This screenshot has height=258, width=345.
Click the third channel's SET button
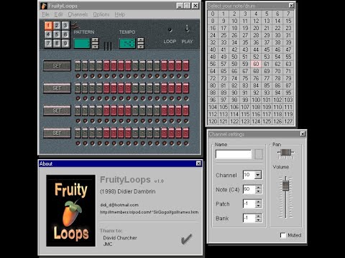pos(57,110)
